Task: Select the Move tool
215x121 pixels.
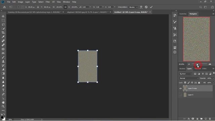Action: click(3, 16)
